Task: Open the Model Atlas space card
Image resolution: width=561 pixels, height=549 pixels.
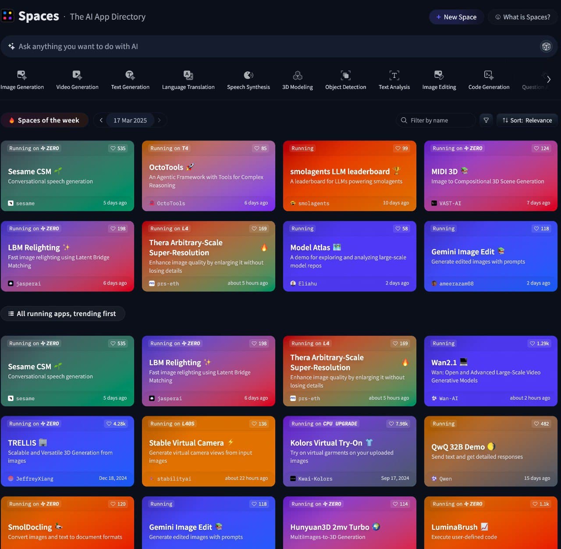Action: click(350, 256)
